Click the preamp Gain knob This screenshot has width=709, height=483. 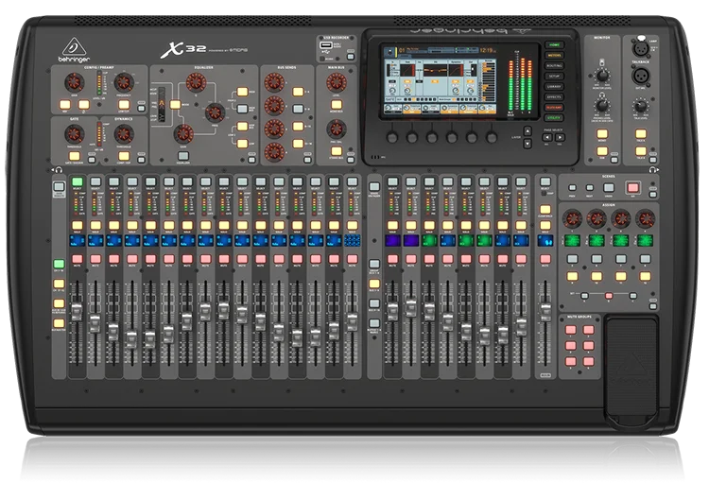(x=74, y=82)
